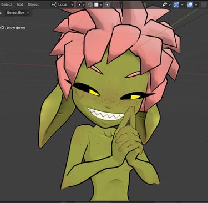The width and height of the screenshot is (208, 203).
Task: Open the pivot point dropdown
Action: 81,5
